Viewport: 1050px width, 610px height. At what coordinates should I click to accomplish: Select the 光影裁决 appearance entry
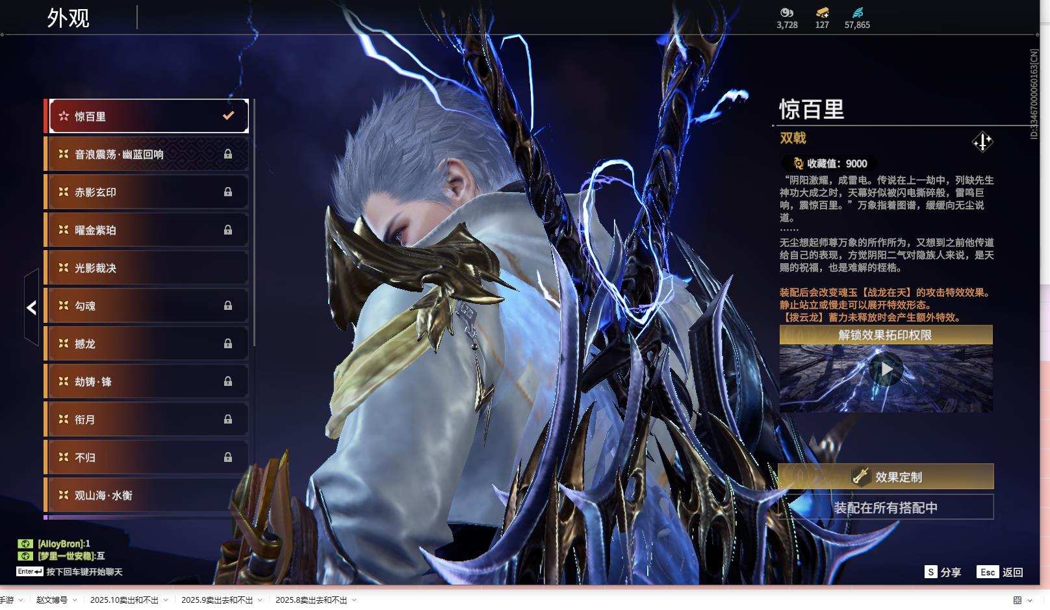point(147,268)
